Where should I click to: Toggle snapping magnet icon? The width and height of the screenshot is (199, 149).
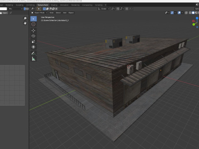[118, 9]
